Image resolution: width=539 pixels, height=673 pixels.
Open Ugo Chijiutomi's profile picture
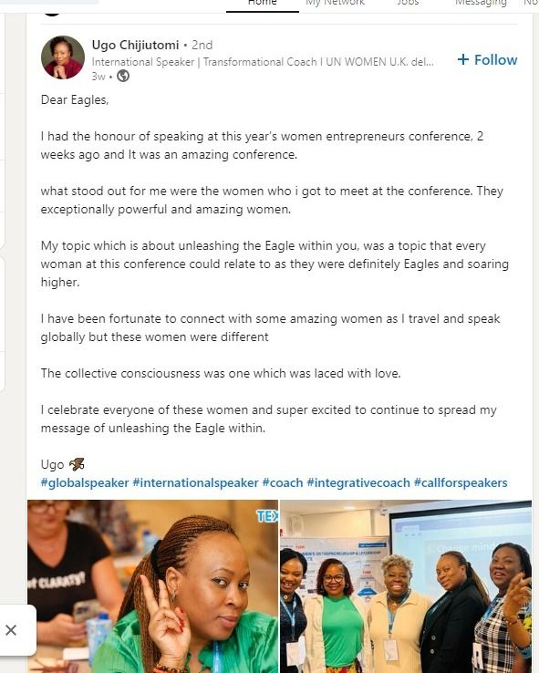pyautogui.click(x=63, y=57)
